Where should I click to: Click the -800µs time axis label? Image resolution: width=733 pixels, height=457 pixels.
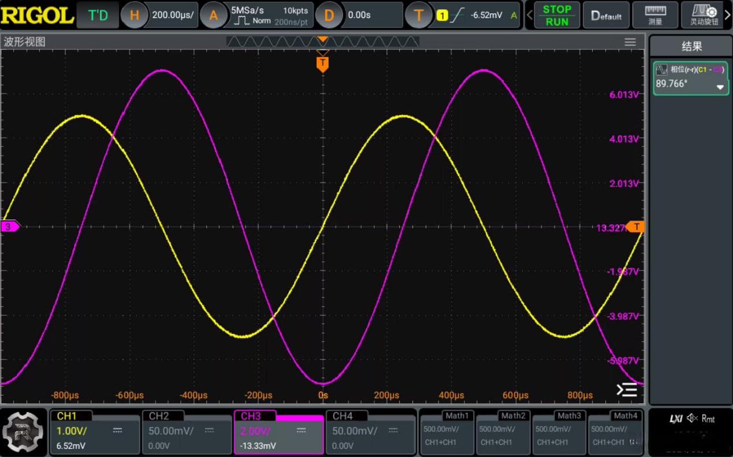tap(65, 395)
